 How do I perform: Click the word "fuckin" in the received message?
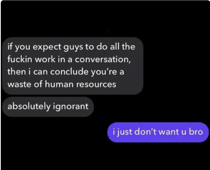[x=20, y=59]
